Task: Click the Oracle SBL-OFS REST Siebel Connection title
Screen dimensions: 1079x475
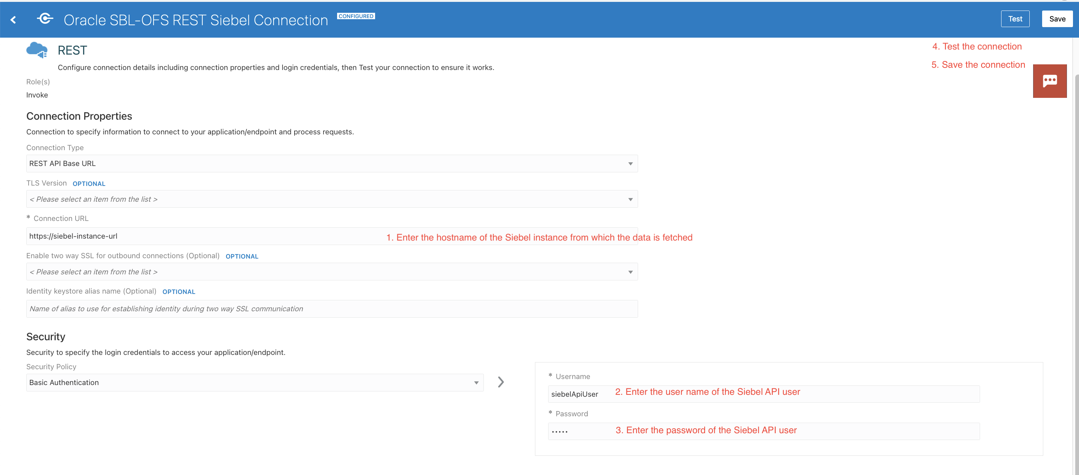Action: 196,20
